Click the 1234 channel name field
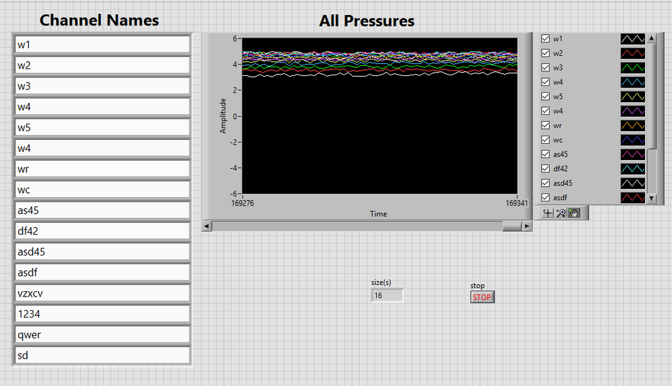The height and width of the screenshot is (386, 672). click(102, 313)
